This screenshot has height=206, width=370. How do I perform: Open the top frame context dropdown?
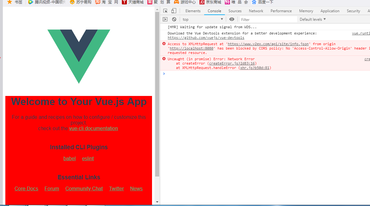203,19
